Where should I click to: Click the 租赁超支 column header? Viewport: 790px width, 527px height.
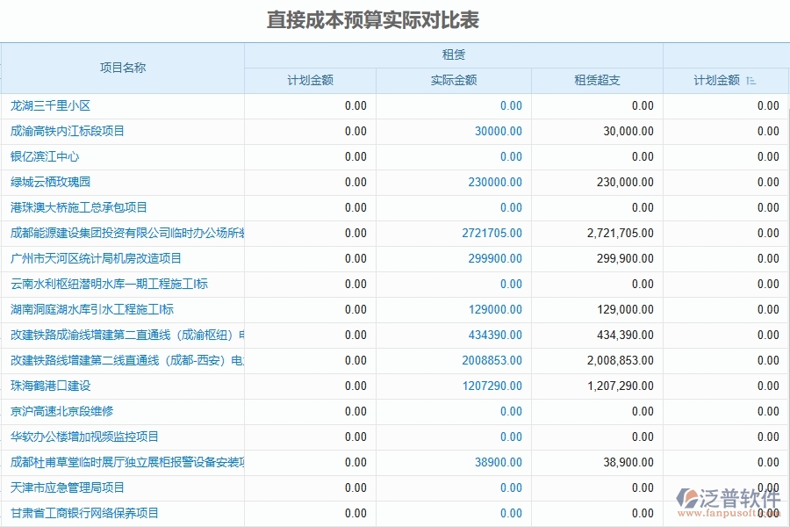(595, 79)
